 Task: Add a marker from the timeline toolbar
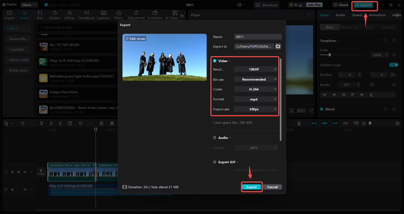[x=80, y=123]
